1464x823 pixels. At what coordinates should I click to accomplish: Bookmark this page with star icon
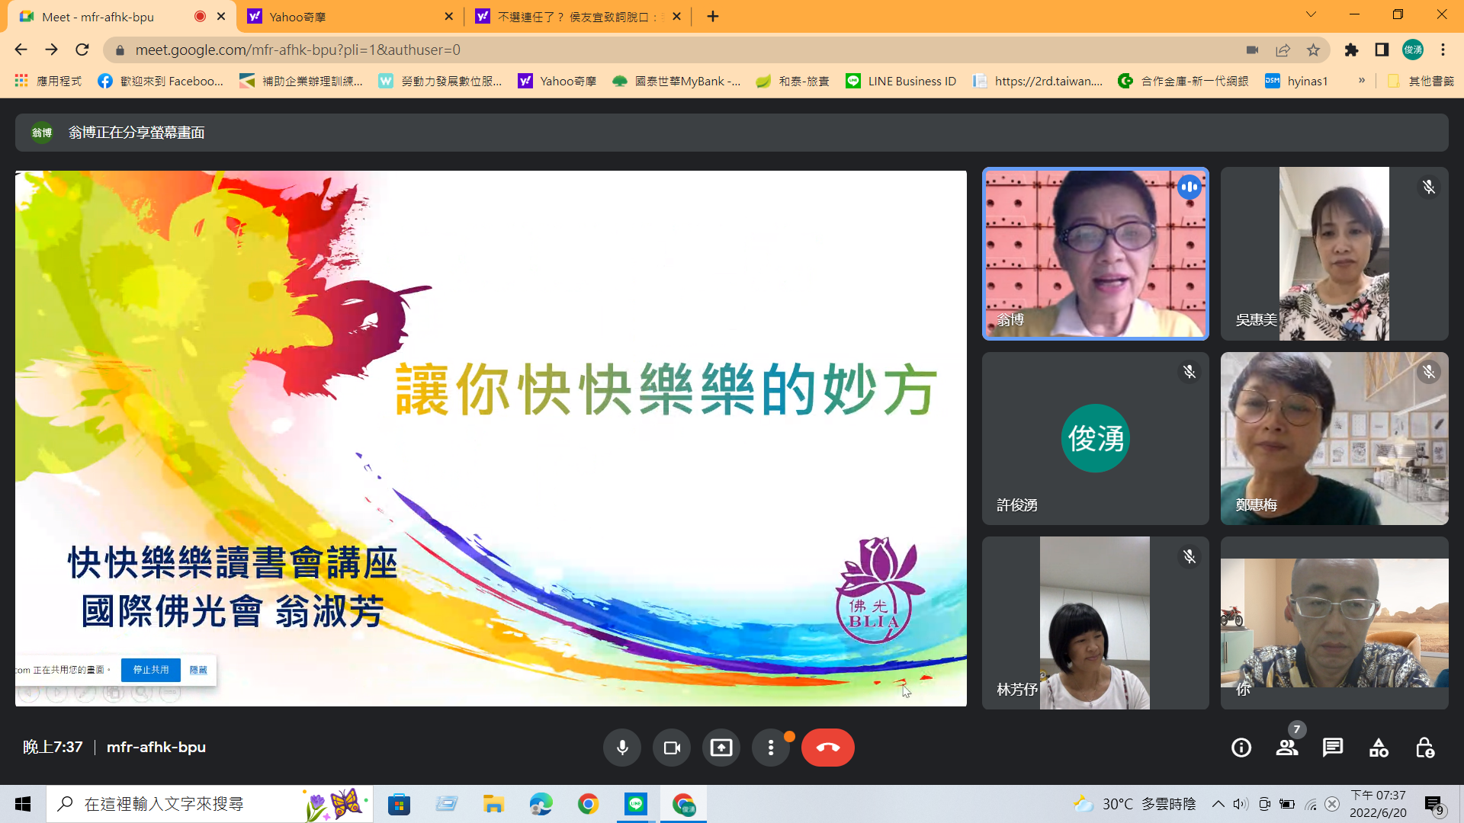(1313, 50)
